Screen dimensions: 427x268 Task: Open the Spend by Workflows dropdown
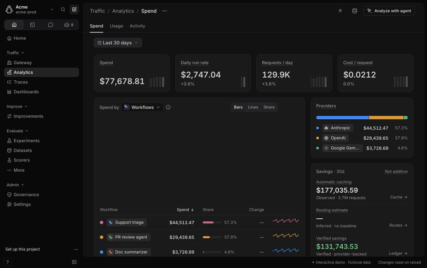(x=142, y=107)
